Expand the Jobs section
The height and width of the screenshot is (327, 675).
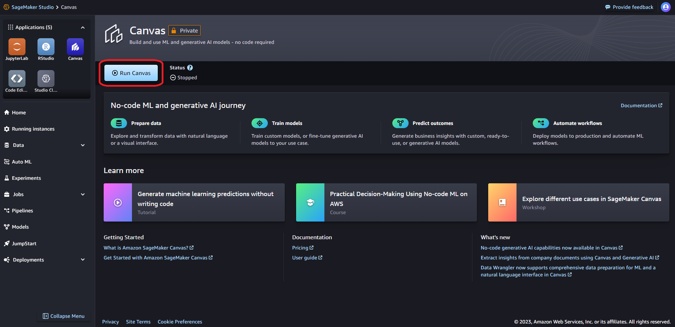pyautogui.click(x=82, y=194)
